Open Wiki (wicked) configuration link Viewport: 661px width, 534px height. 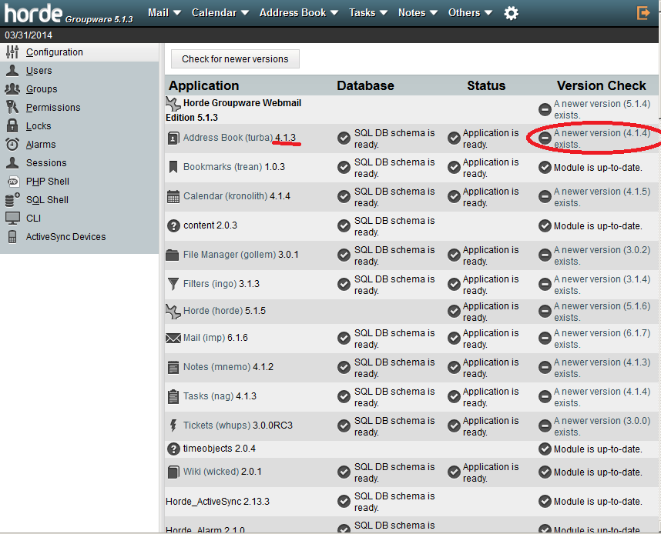click(210, 472)
